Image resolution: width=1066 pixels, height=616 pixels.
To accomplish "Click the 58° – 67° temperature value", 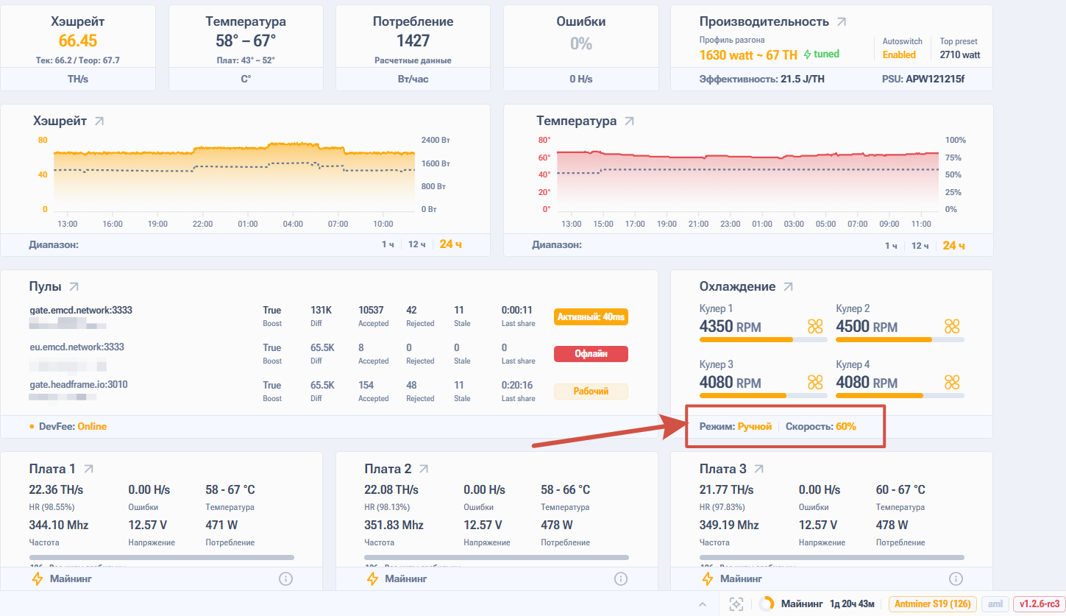I will (x=246, y=40).
